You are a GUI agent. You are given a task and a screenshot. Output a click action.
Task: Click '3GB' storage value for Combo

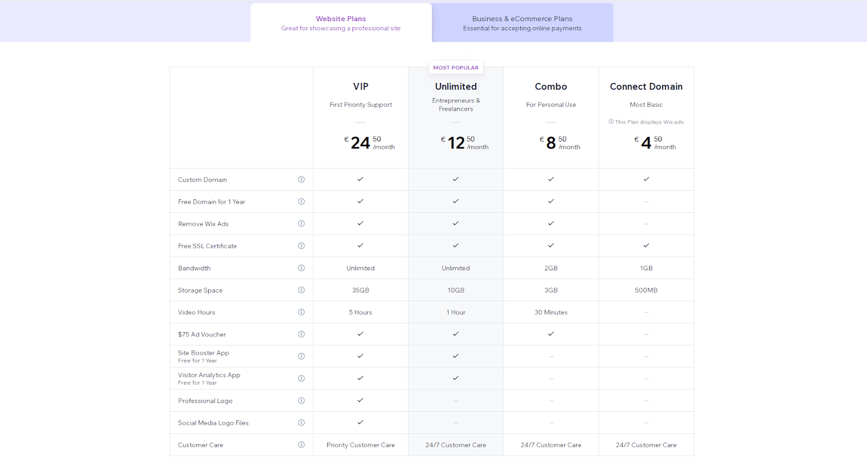(x=551, y=290)
